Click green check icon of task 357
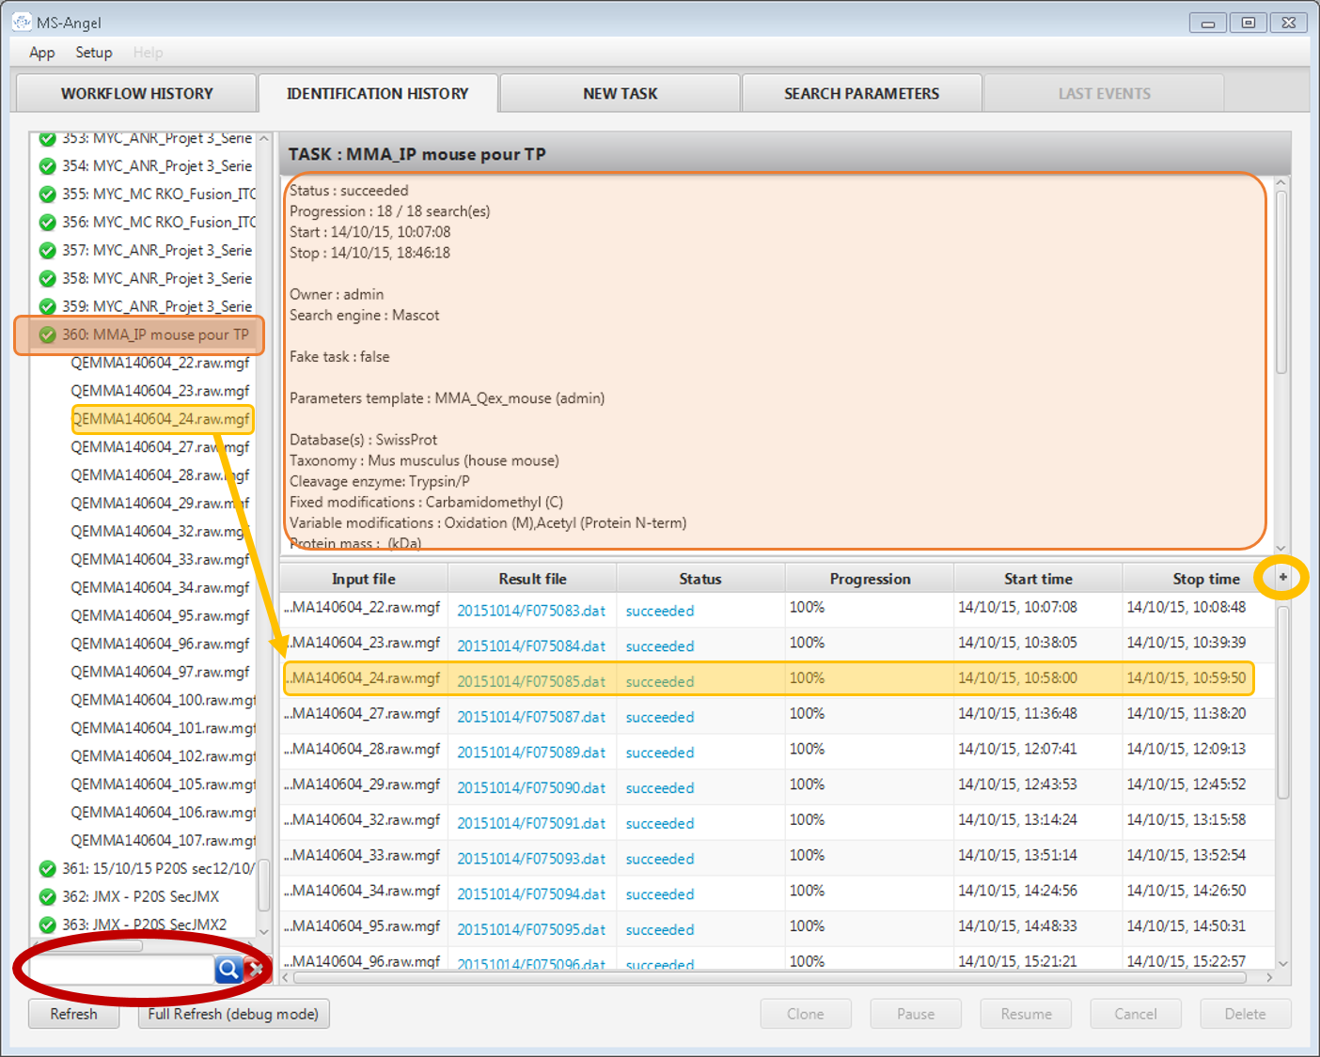This screenshot has width=1320, height=1057. pos(47,251)
